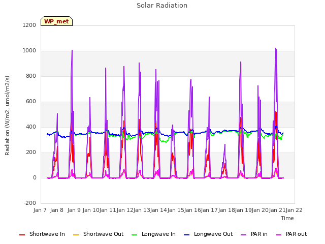Screen dimensions: 325x244
Task: Toggle the Longwave In legend entry
Action: coord(153,234)
